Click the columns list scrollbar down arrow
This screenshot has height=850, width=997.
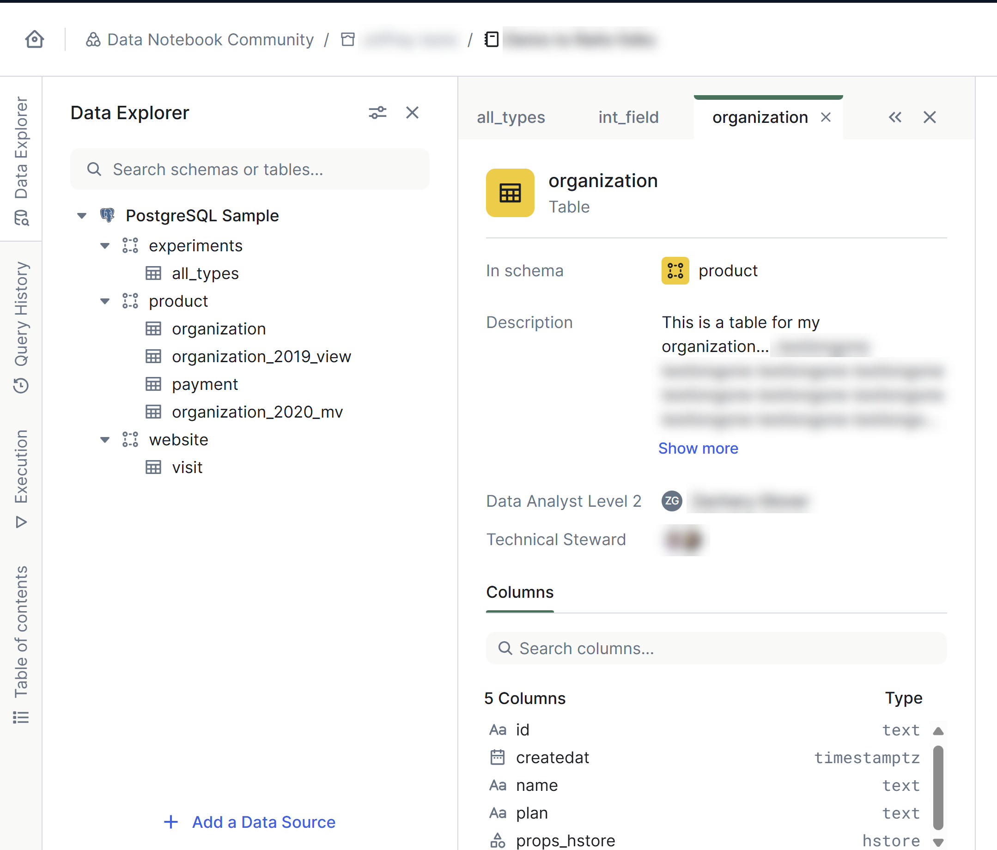(x=938, y=842)
